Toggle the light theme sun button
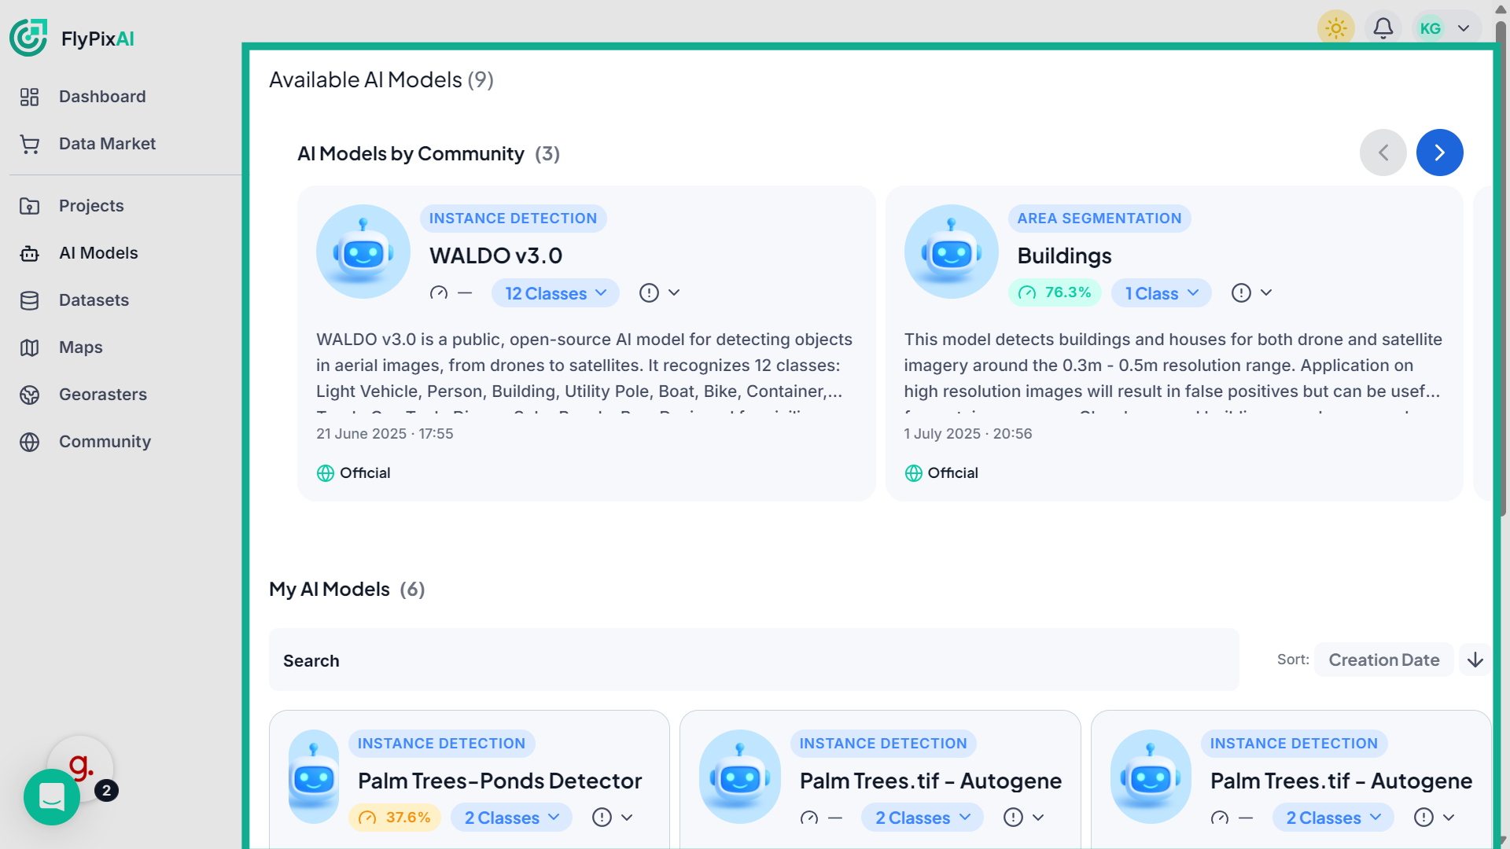1510x849 pixels. click(1335, 28)
